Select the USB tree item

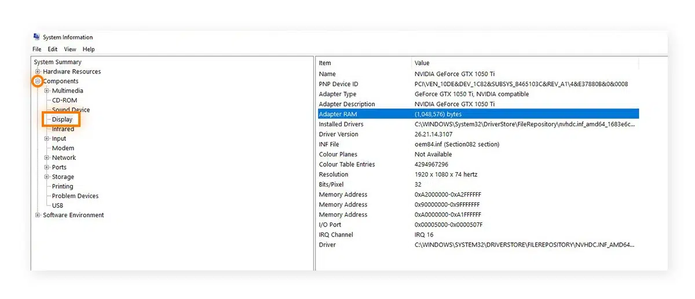[58, 206]
